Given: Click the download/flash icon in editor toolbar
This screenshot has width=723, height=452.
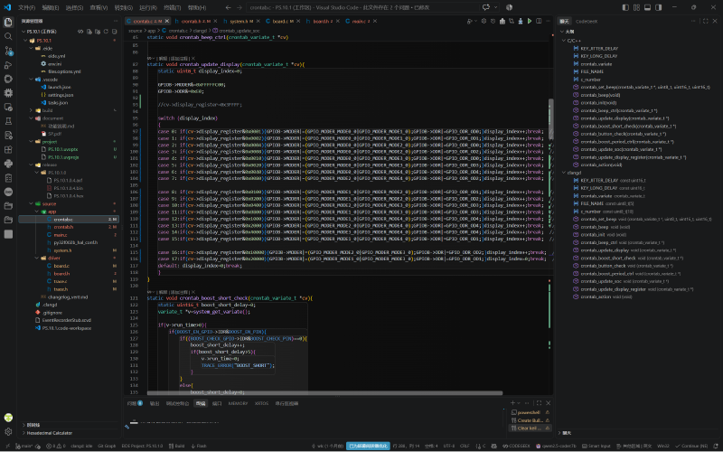Looking at the screenshot, I should pos(521,21).
